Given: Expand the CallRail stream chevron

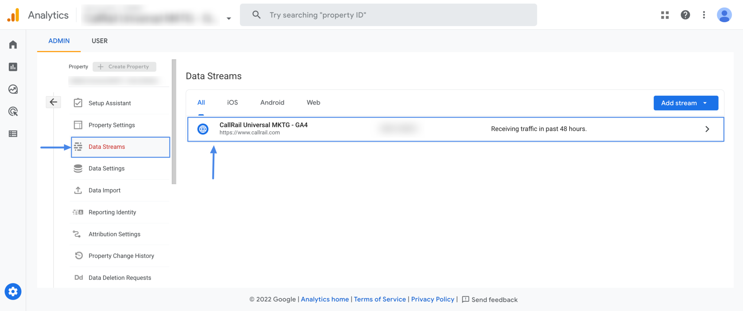Looking at the screenshot, I should [707, 129].
